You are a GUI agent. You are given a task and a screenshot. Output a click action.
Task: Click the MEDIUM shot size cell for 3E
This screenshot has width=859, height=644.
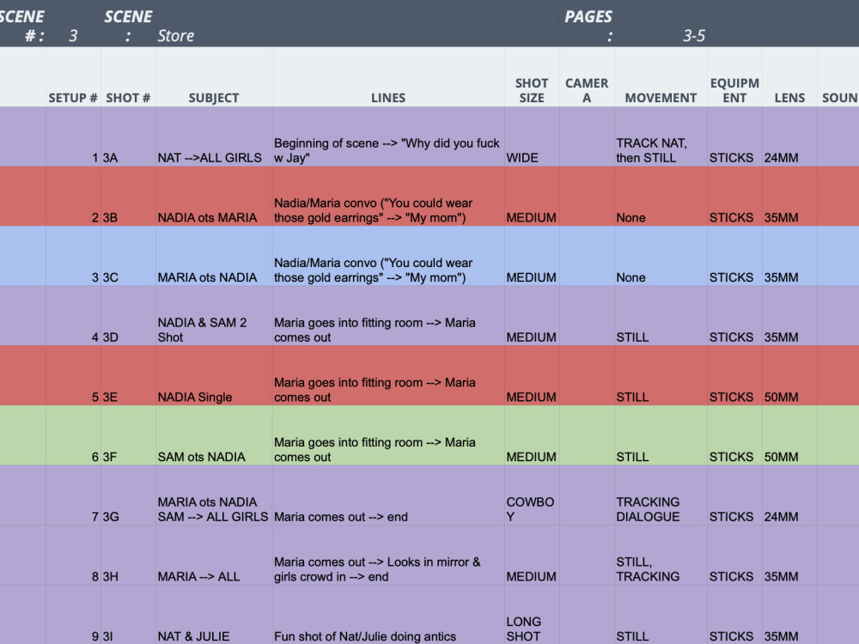[x=532, y=375]
